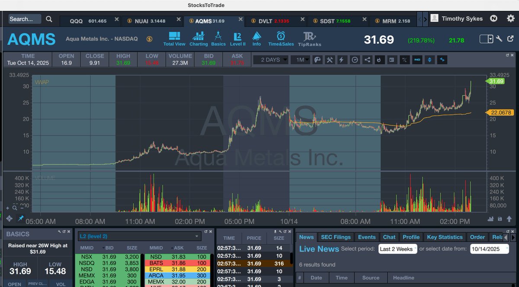Click the lightning bolt chart icon

(342, 60)
